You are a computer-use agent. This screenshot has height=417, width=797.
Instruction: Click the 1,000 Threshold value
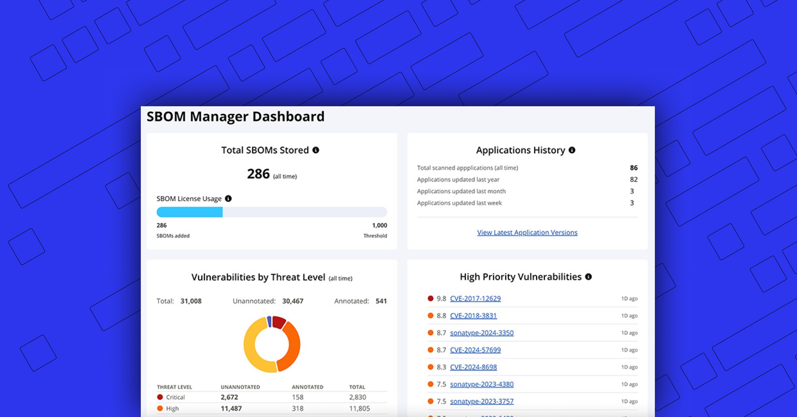(380, 225)
